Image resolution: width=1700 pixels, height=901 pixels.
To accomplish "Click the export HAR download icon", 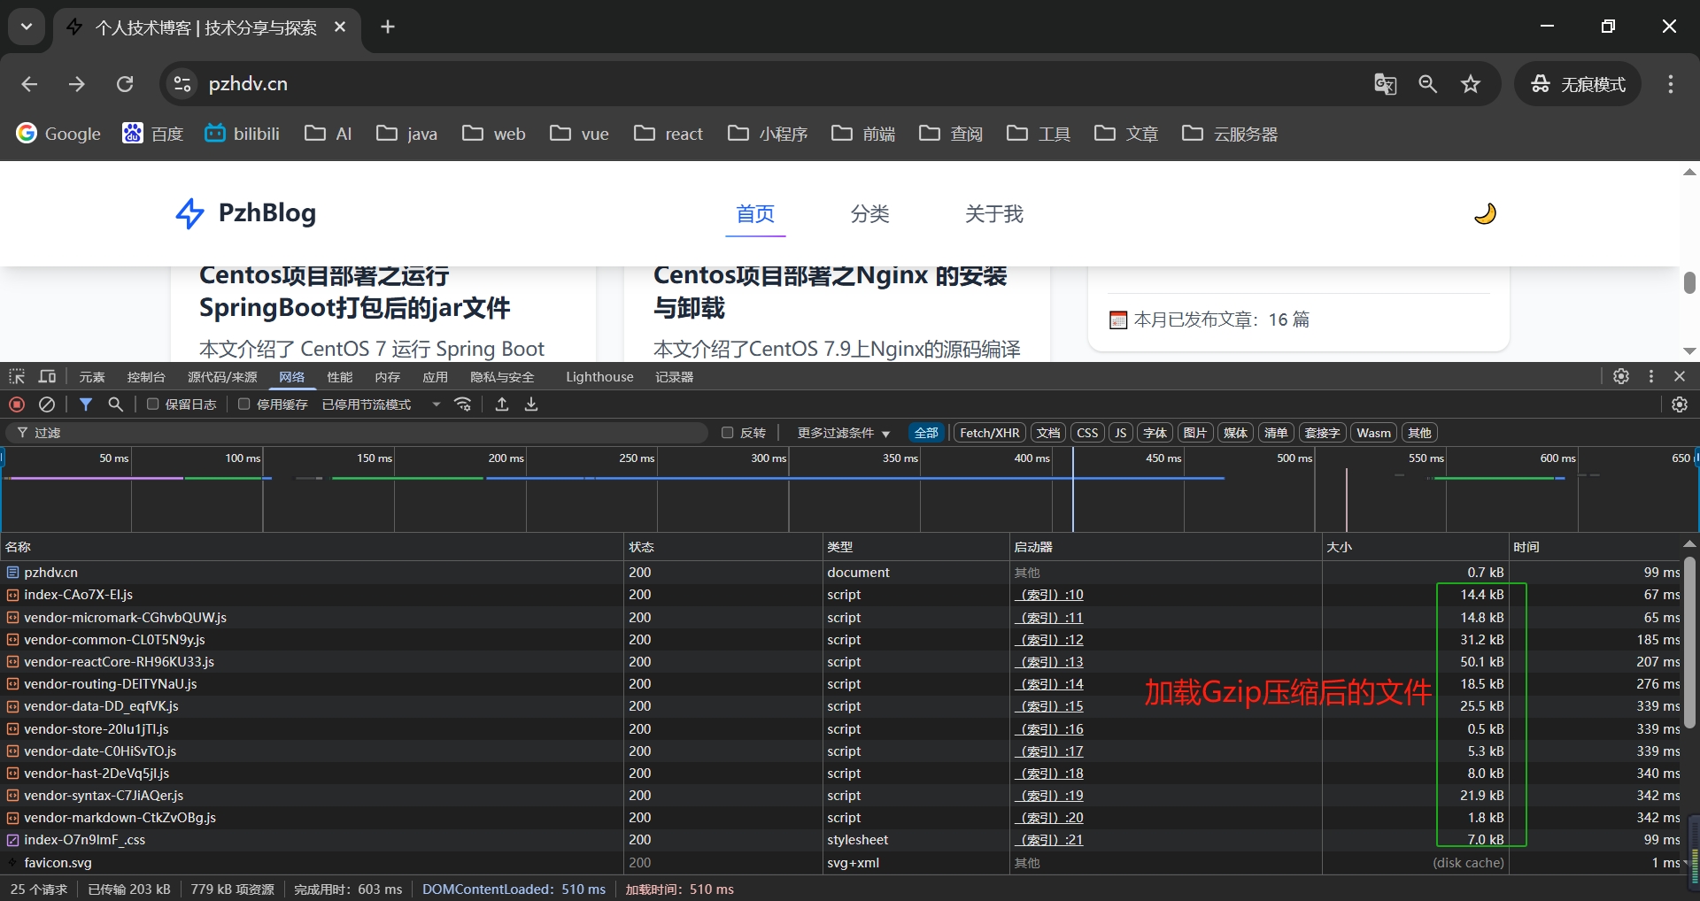I will pos(531,404).
